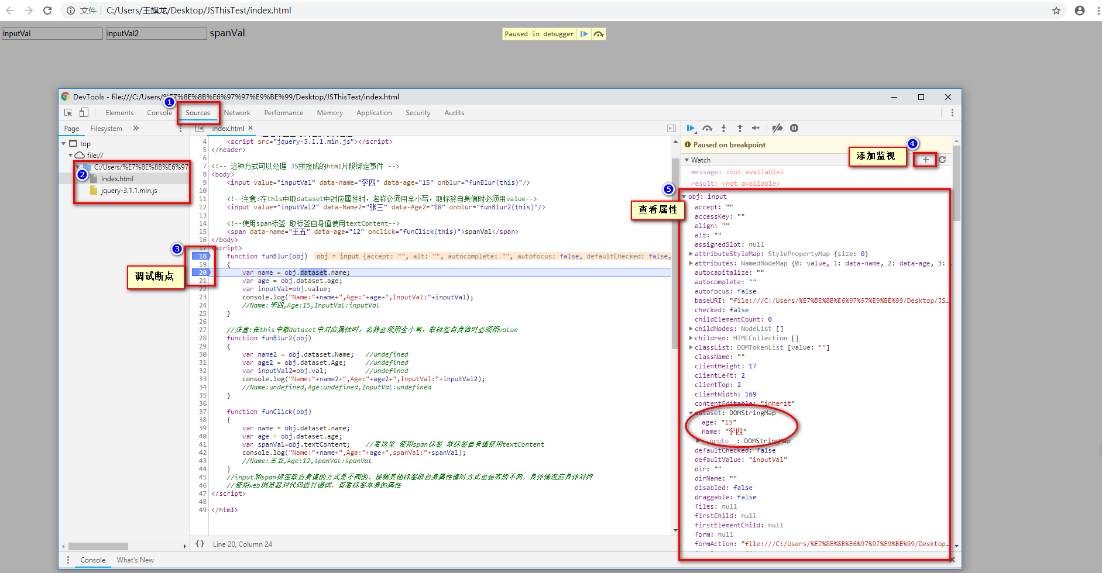Screen dimensions: 1102x573
Task: Deactivate breakpoints icon
Action: 777,128
